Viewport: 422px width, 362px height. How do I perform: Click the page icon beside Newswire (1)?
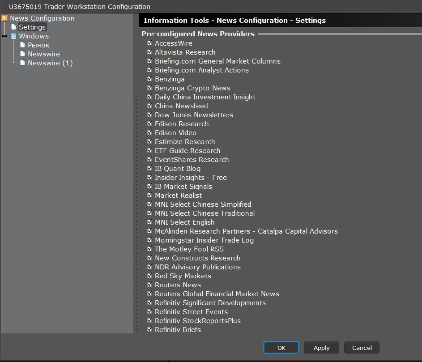coord(23,63)
